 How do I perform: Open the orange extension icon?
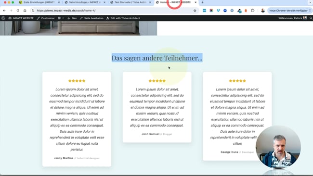(246, 11)
